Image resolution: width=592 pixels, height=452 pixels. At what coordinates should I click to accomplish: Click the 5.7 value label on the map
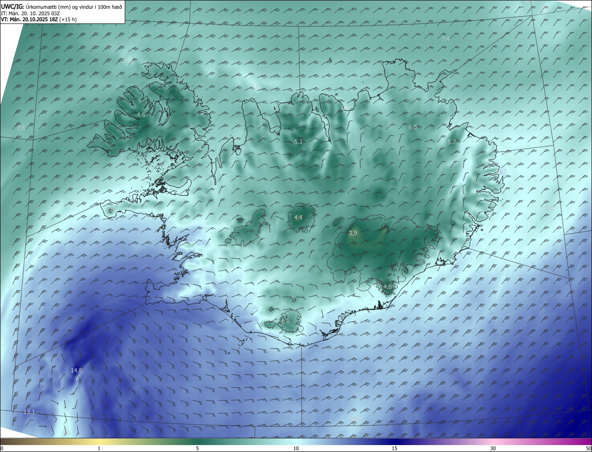pyautogui.click(x=452, y=142)
